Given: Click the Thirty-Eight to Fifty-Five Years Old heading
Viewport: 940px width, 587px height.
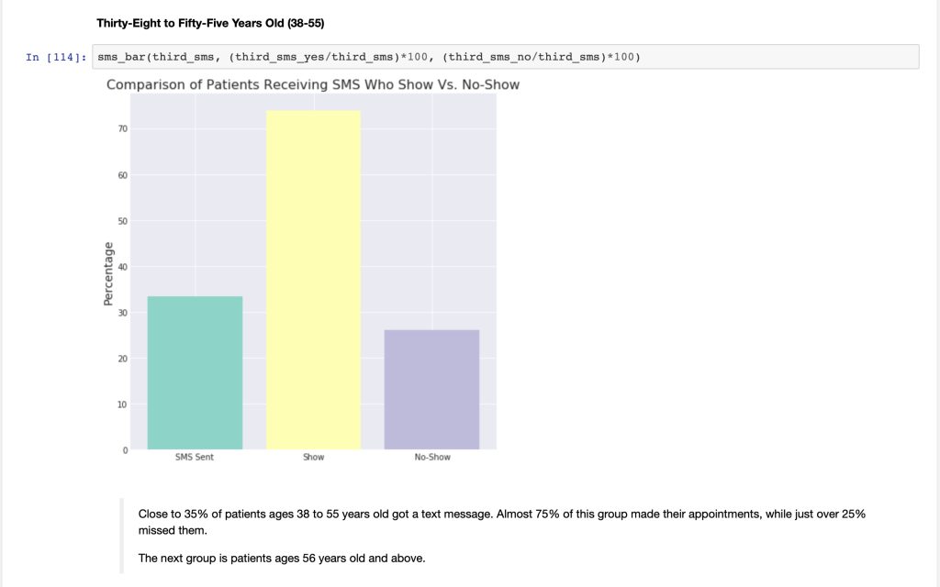Looking at the screenshot, I should click(x=210, y=23).
